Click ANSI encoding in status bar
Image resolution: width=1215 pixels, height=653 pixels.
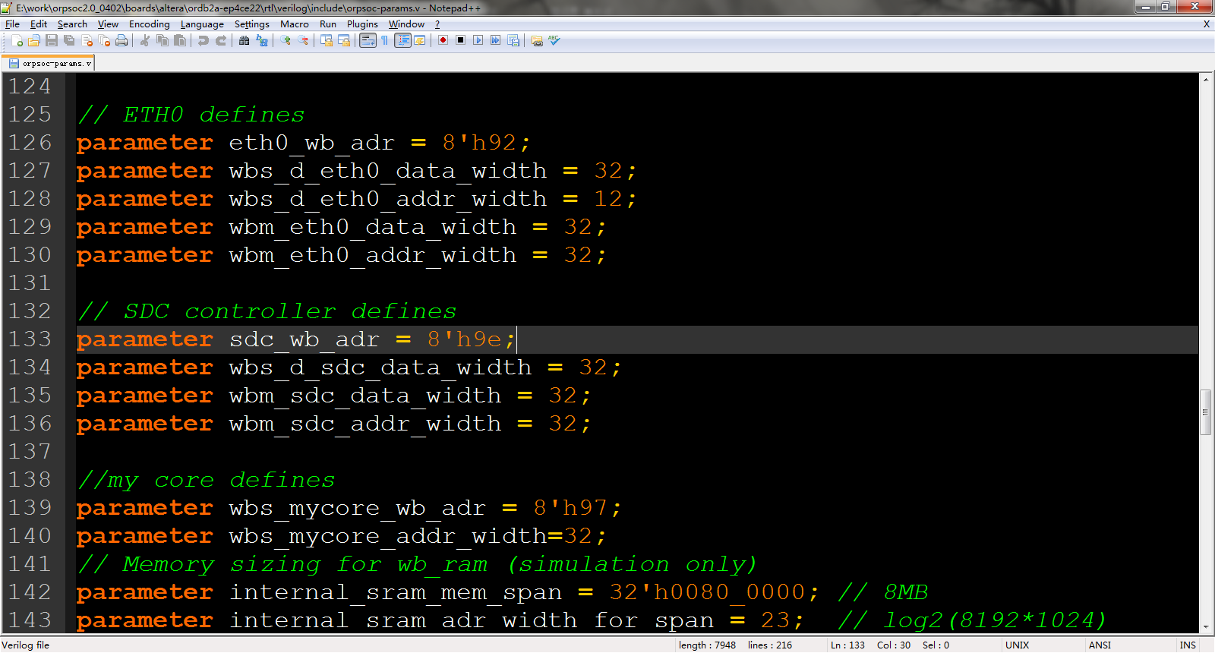point(1100,645)
